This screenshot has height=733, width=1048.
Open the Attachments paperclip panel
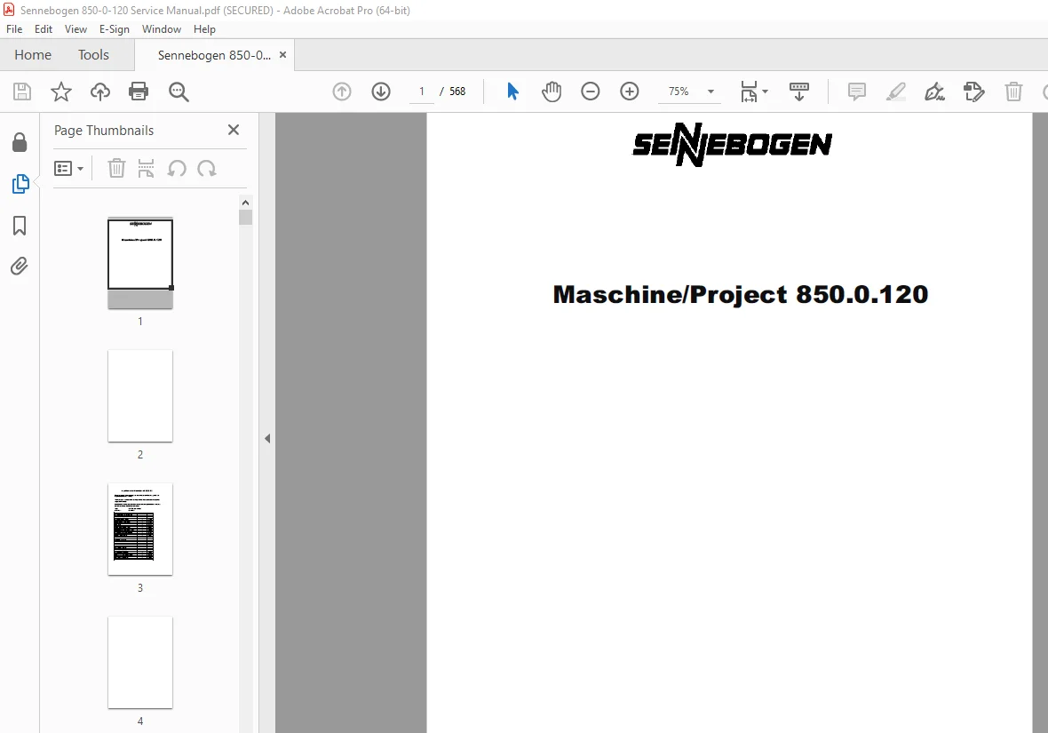pos(20,267)
